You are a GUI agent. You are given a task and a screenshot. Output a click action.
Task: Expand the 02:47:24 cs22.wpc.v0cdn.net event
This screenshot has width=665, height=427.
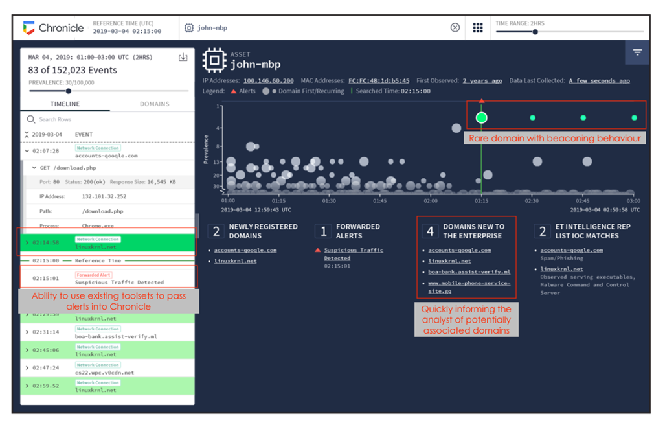pos(27,368)
